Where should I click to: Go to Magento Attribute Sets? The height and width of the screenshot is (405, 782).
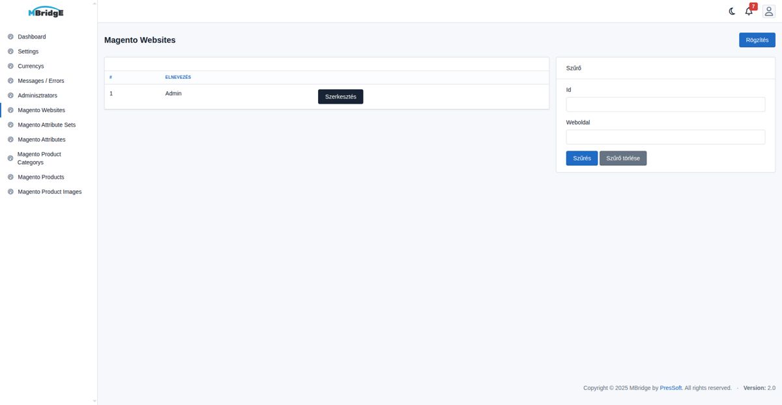[x=46, y=125]
